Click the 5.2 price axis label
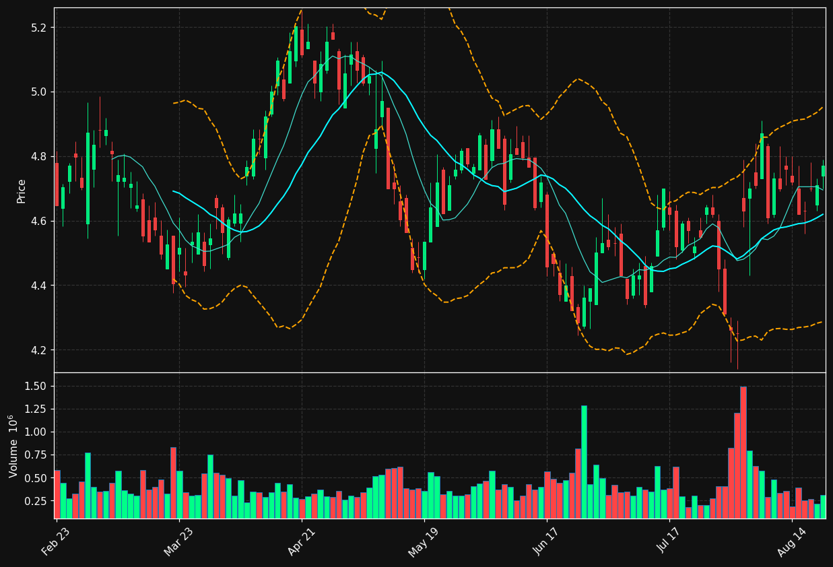833x567 pixels. 38,28
